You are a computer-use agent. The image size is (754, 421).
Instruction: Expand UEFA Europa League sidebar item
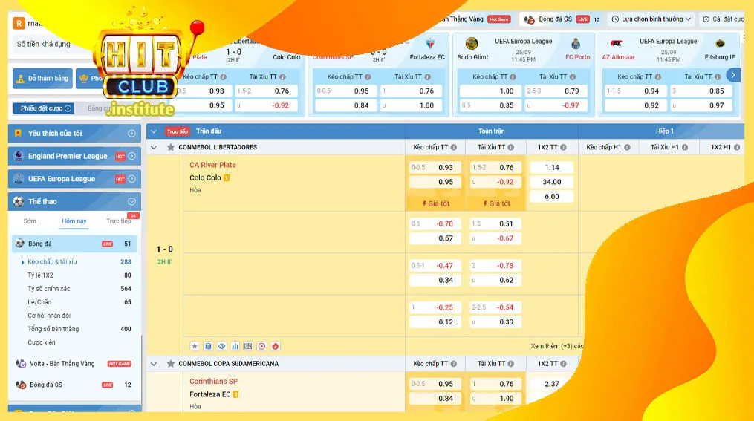[131, 179]
